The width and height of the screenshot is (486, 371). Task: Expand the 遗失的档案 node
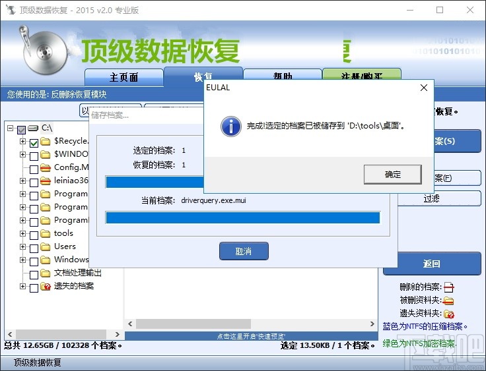pos(22,286)
